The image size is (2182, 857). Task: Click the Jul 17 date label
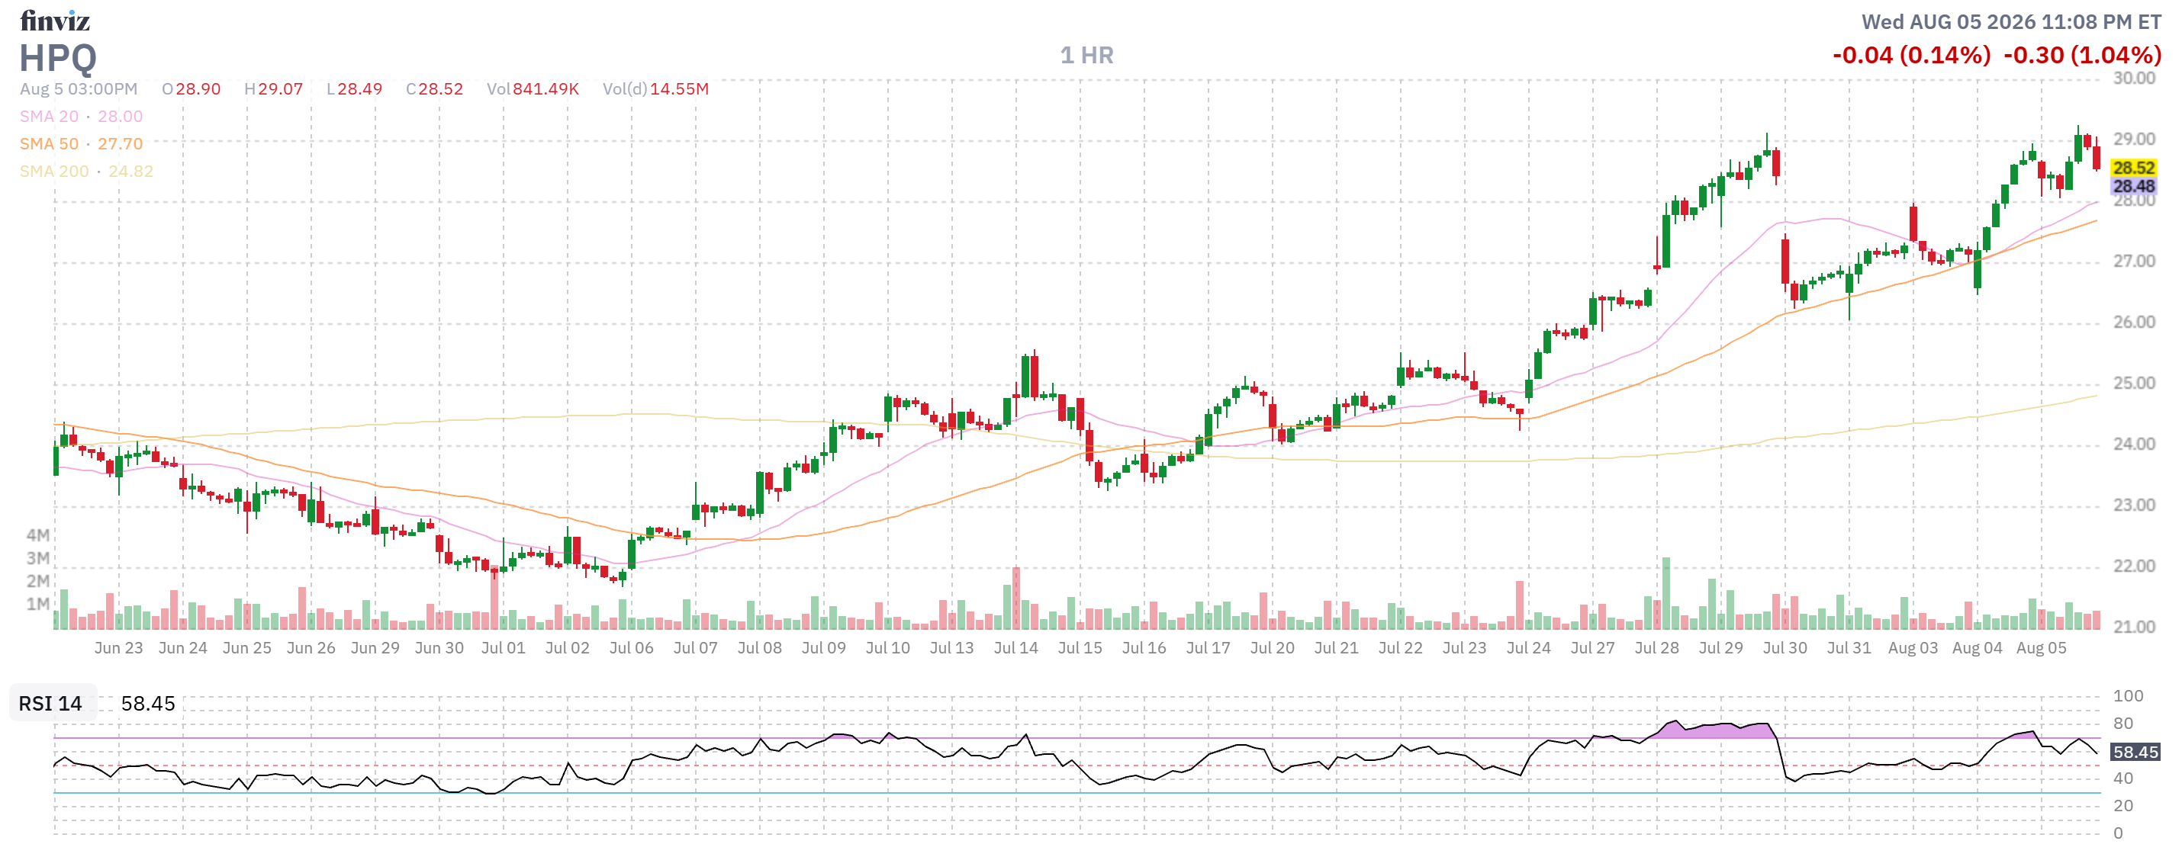click(1208, 648)
